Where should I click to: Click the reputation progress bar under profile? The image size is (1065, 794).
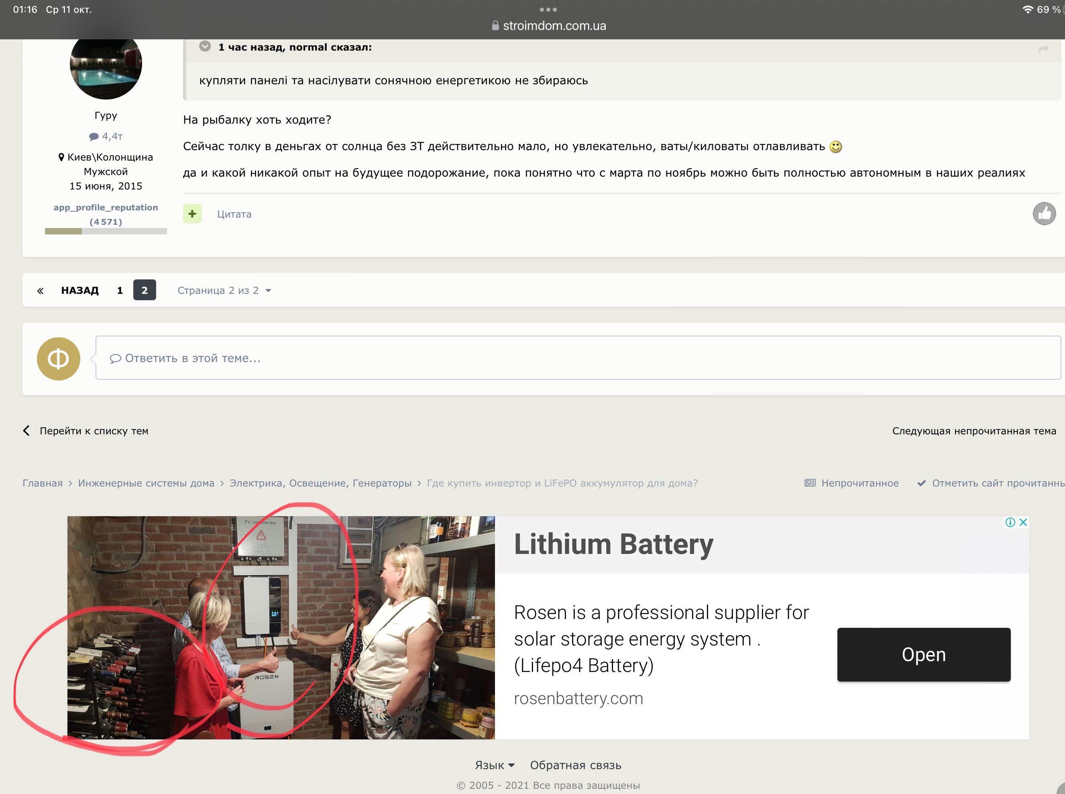[x=106, y=231]
